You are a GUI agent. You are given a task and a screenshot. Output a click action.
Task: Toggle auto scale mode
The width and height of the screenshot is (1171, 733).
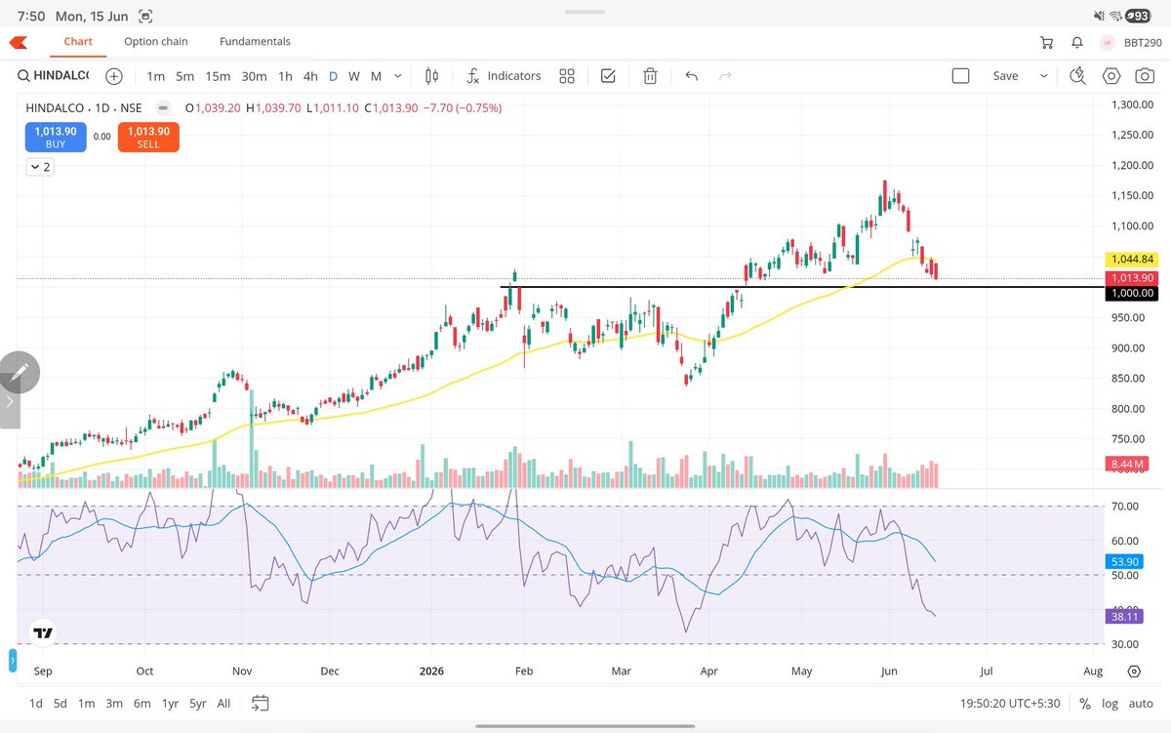click(1141, 703)
